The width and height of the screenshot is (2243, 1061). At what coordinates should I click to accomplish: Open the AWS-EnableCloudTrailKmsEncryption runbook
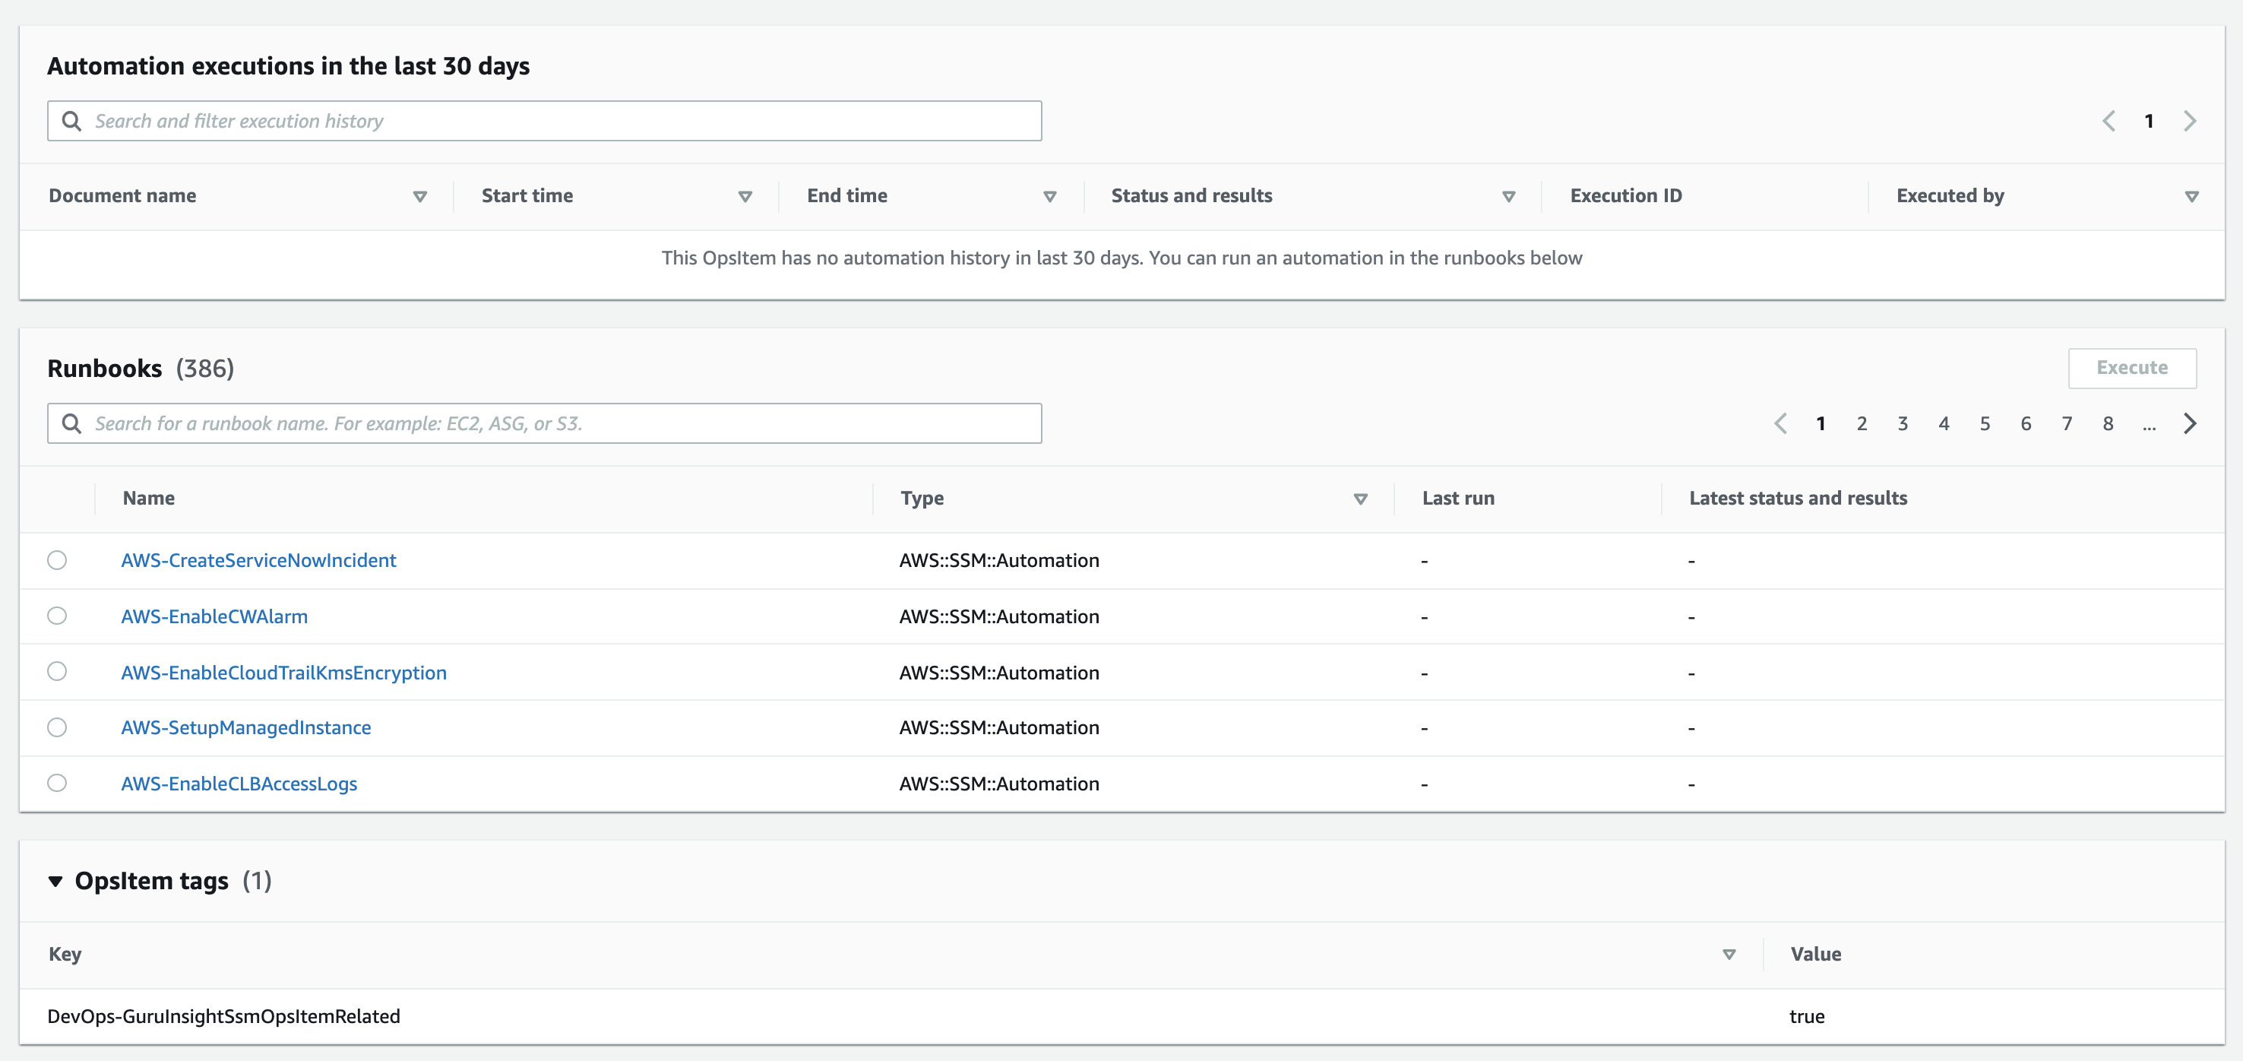(284, 672)
